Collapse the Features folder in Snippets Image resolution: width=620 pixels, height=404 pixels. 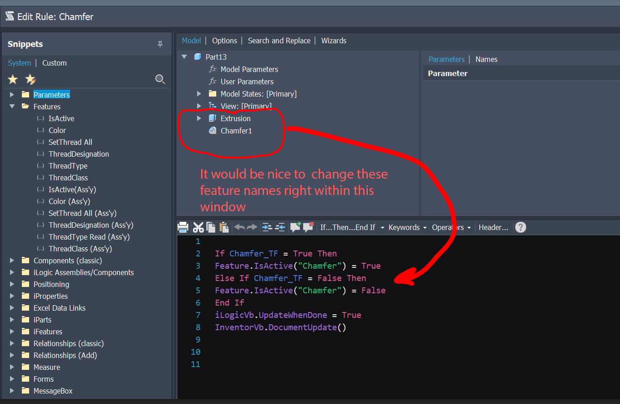(x=11, y=106)
